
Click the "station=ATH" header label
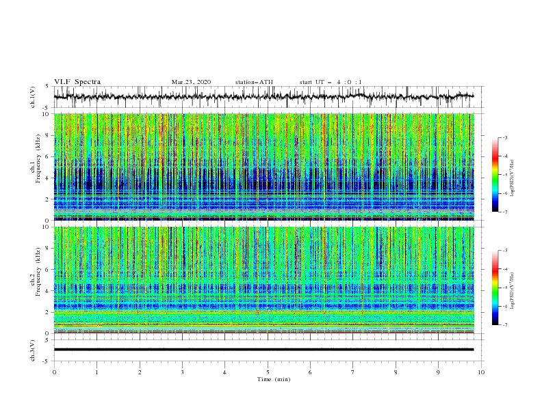254,82
